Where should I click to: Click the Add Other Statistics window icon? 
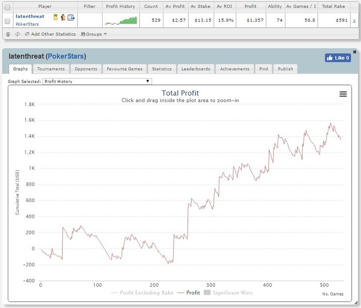[x=27, y=34]
